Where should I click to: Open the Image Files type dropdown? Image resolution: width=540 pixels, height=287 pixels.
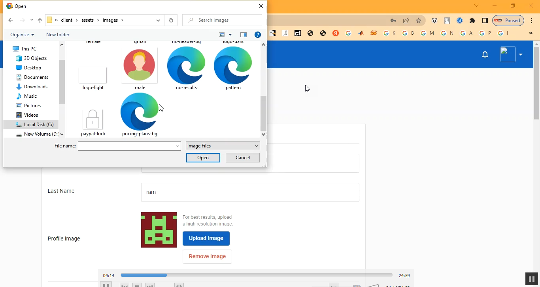(223, 146)
